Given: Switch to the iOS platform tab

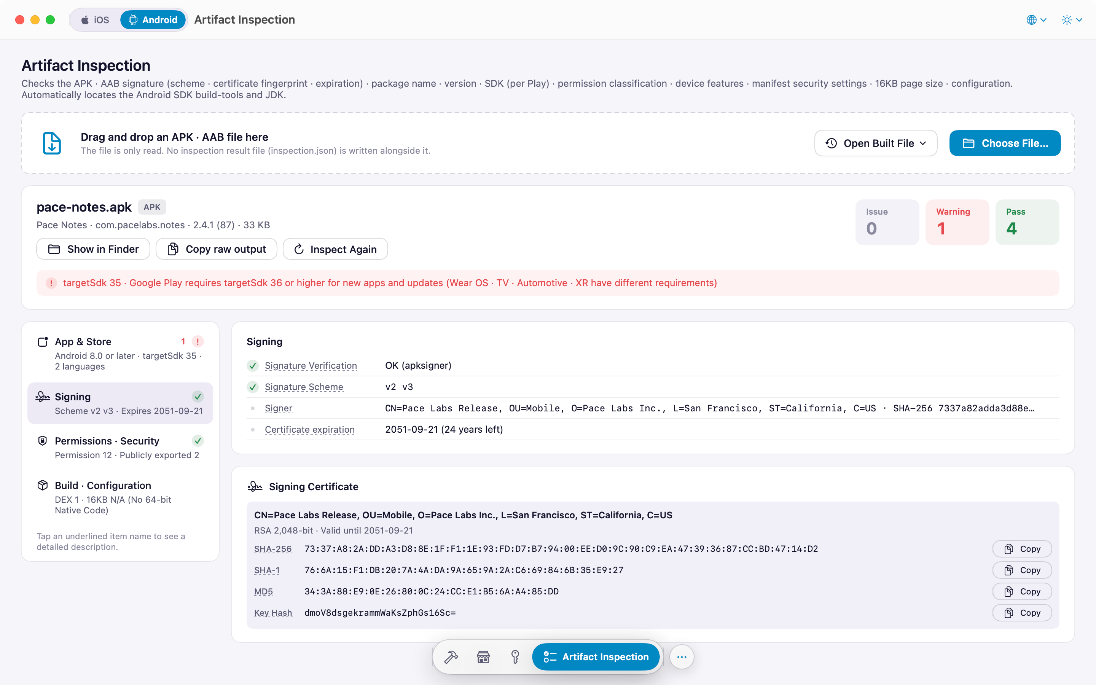Looking at the screenshot, I should [96, 20].
